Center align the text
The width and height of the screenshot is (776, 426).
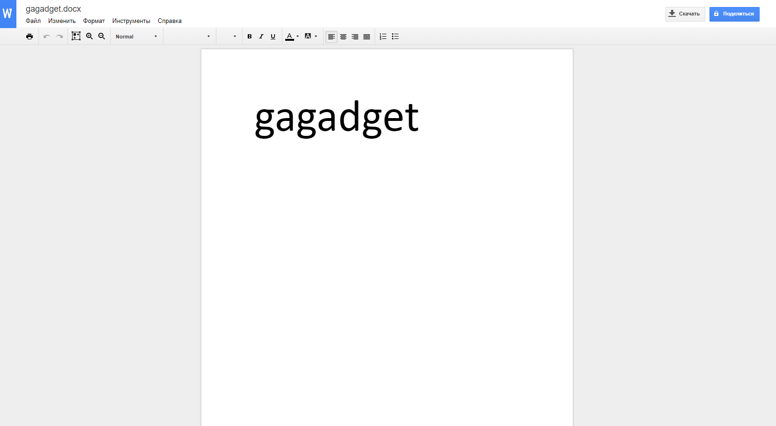point(343,37)
